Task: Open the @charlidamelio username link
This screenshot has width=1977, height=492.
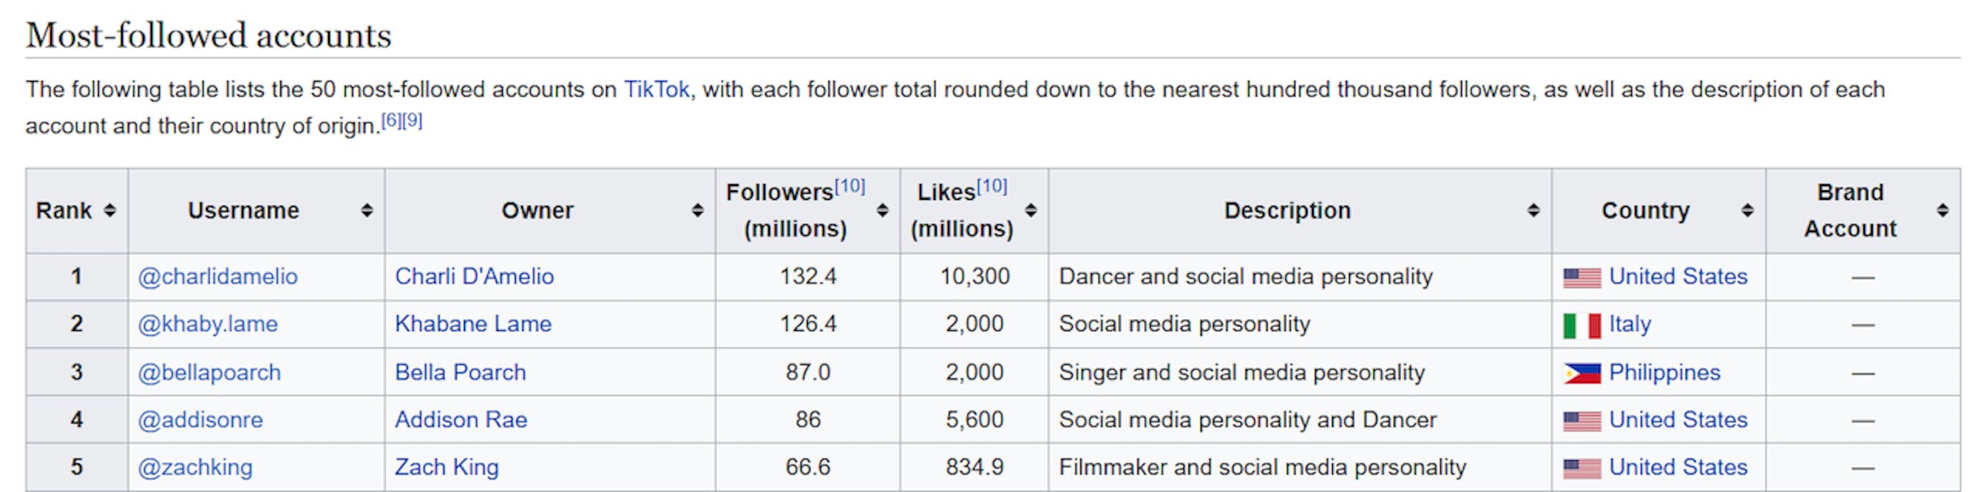Action: click(x=218, y=276)
